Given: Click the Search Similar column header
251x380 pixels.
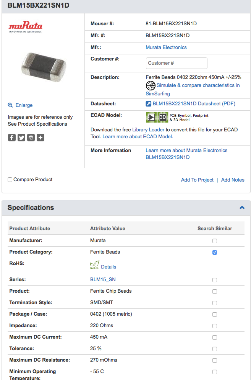Looking at the screenshot, I should click(x=215, y=229).
